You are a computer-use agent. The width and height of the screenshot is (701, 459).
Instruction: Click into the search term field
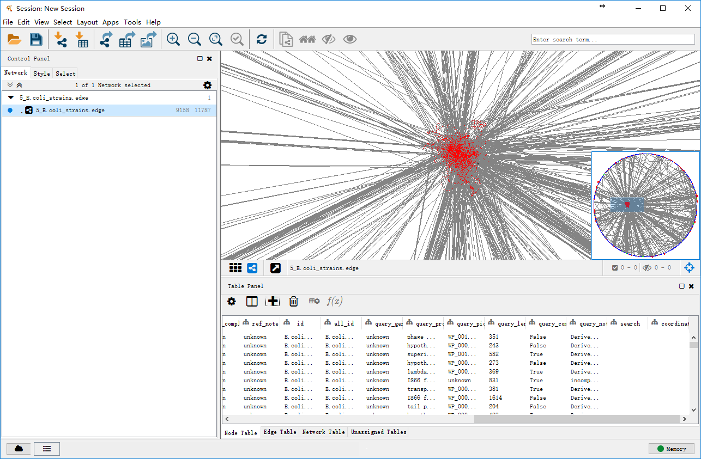613,39
